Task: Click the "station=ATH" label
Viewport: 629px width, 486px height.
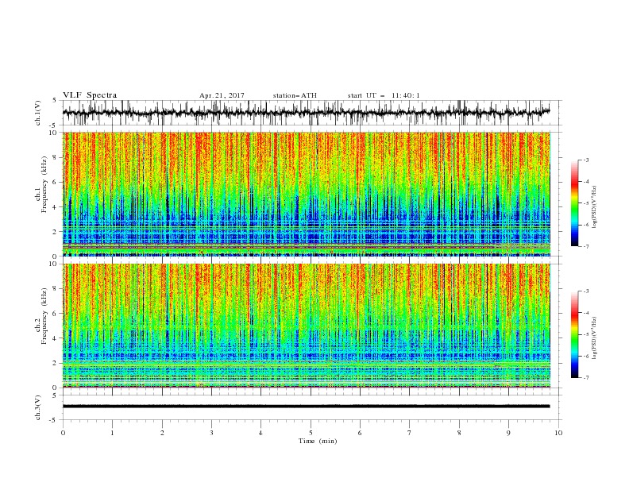Action: [295, 95]
